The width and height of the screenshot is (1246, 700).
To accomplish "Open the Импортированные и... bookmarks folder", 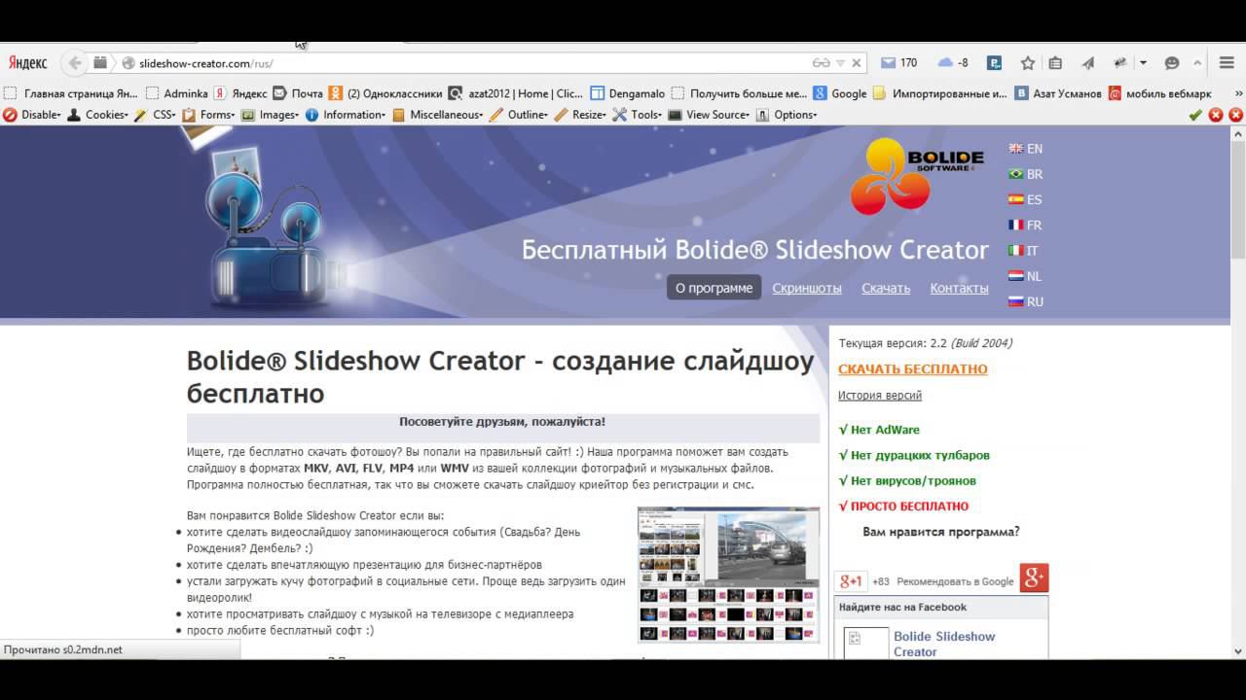I will 940,94.
